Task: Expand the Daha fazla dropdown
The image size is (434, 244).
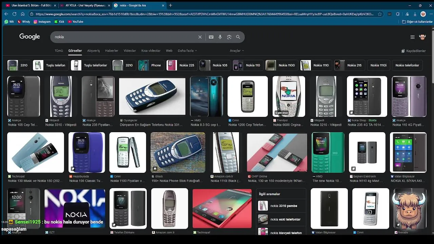Action: coord(187,51)
